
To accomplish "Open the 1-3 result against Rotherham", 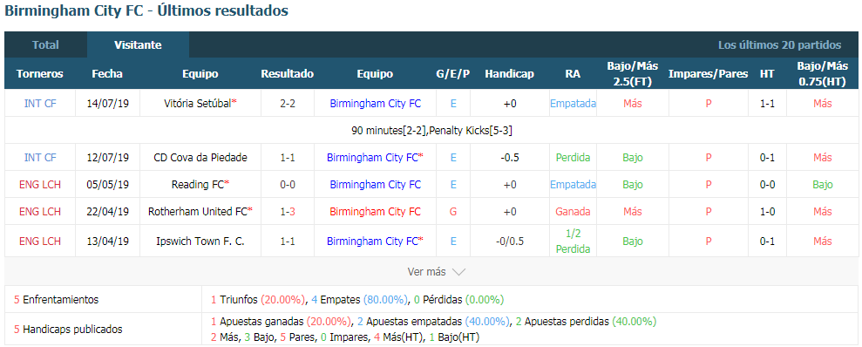I will (288, 212).
